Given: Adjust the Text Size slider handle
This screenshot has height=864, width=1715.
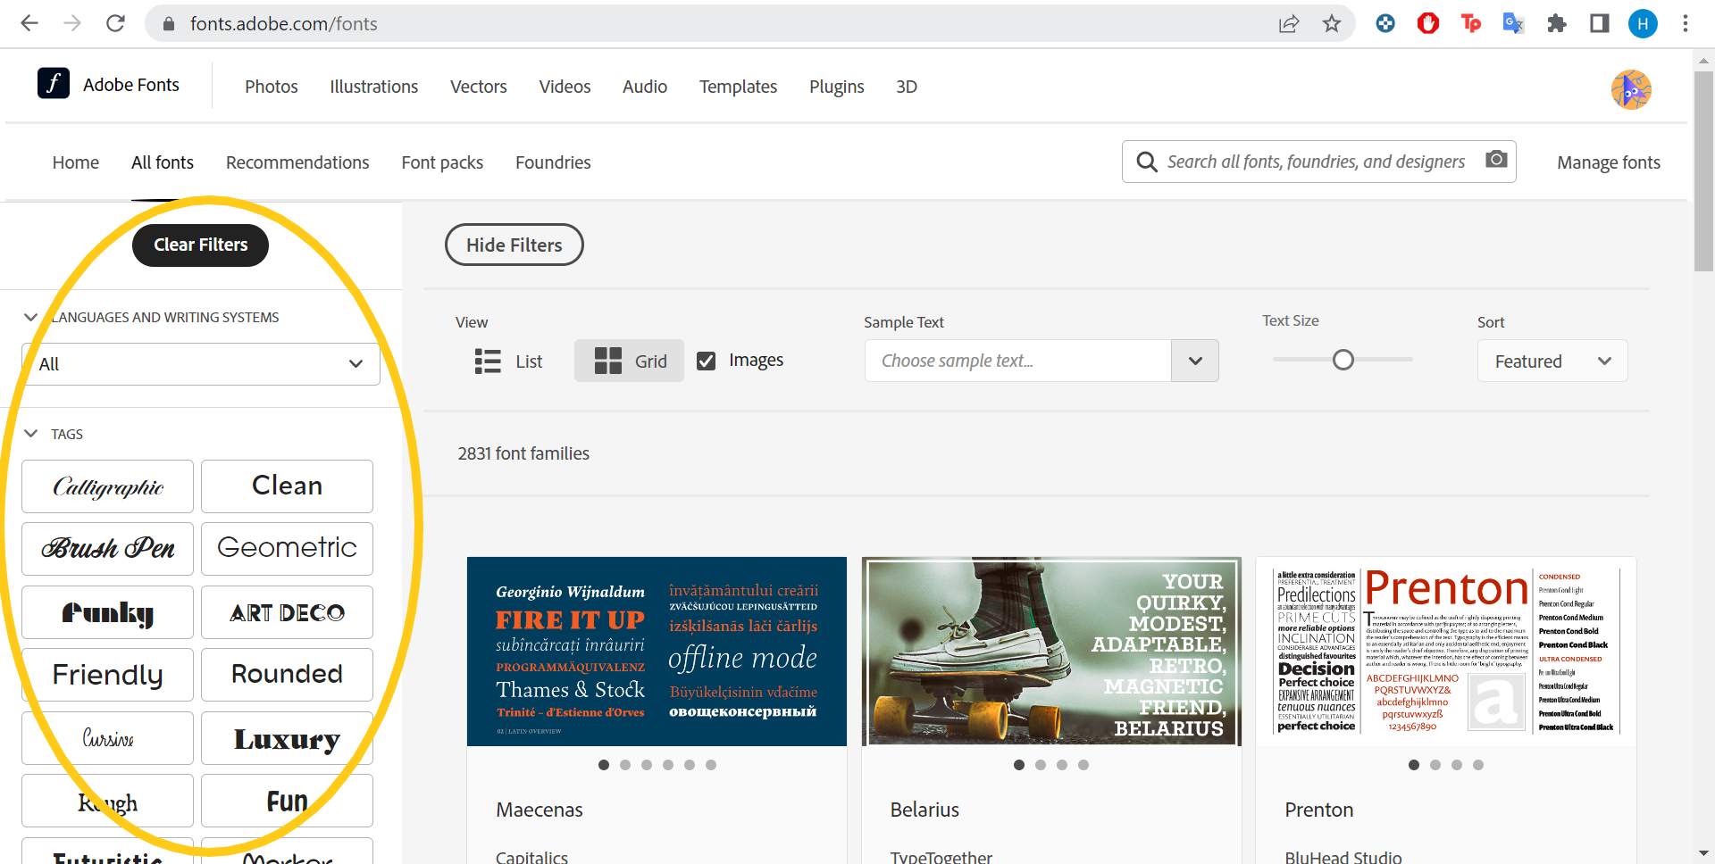Looking at the screenshot, I should [1343, 360].
